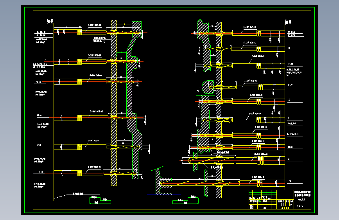
Task: Click the green legend outline at bottom left
Action: 100,200
